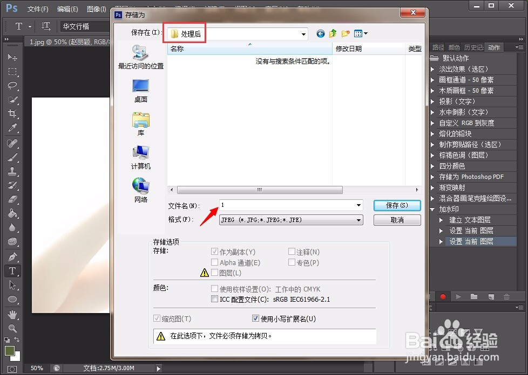The image size is (528, 375).
Task: Switch to the 路径 panel tab
Action: pos(438,47)
